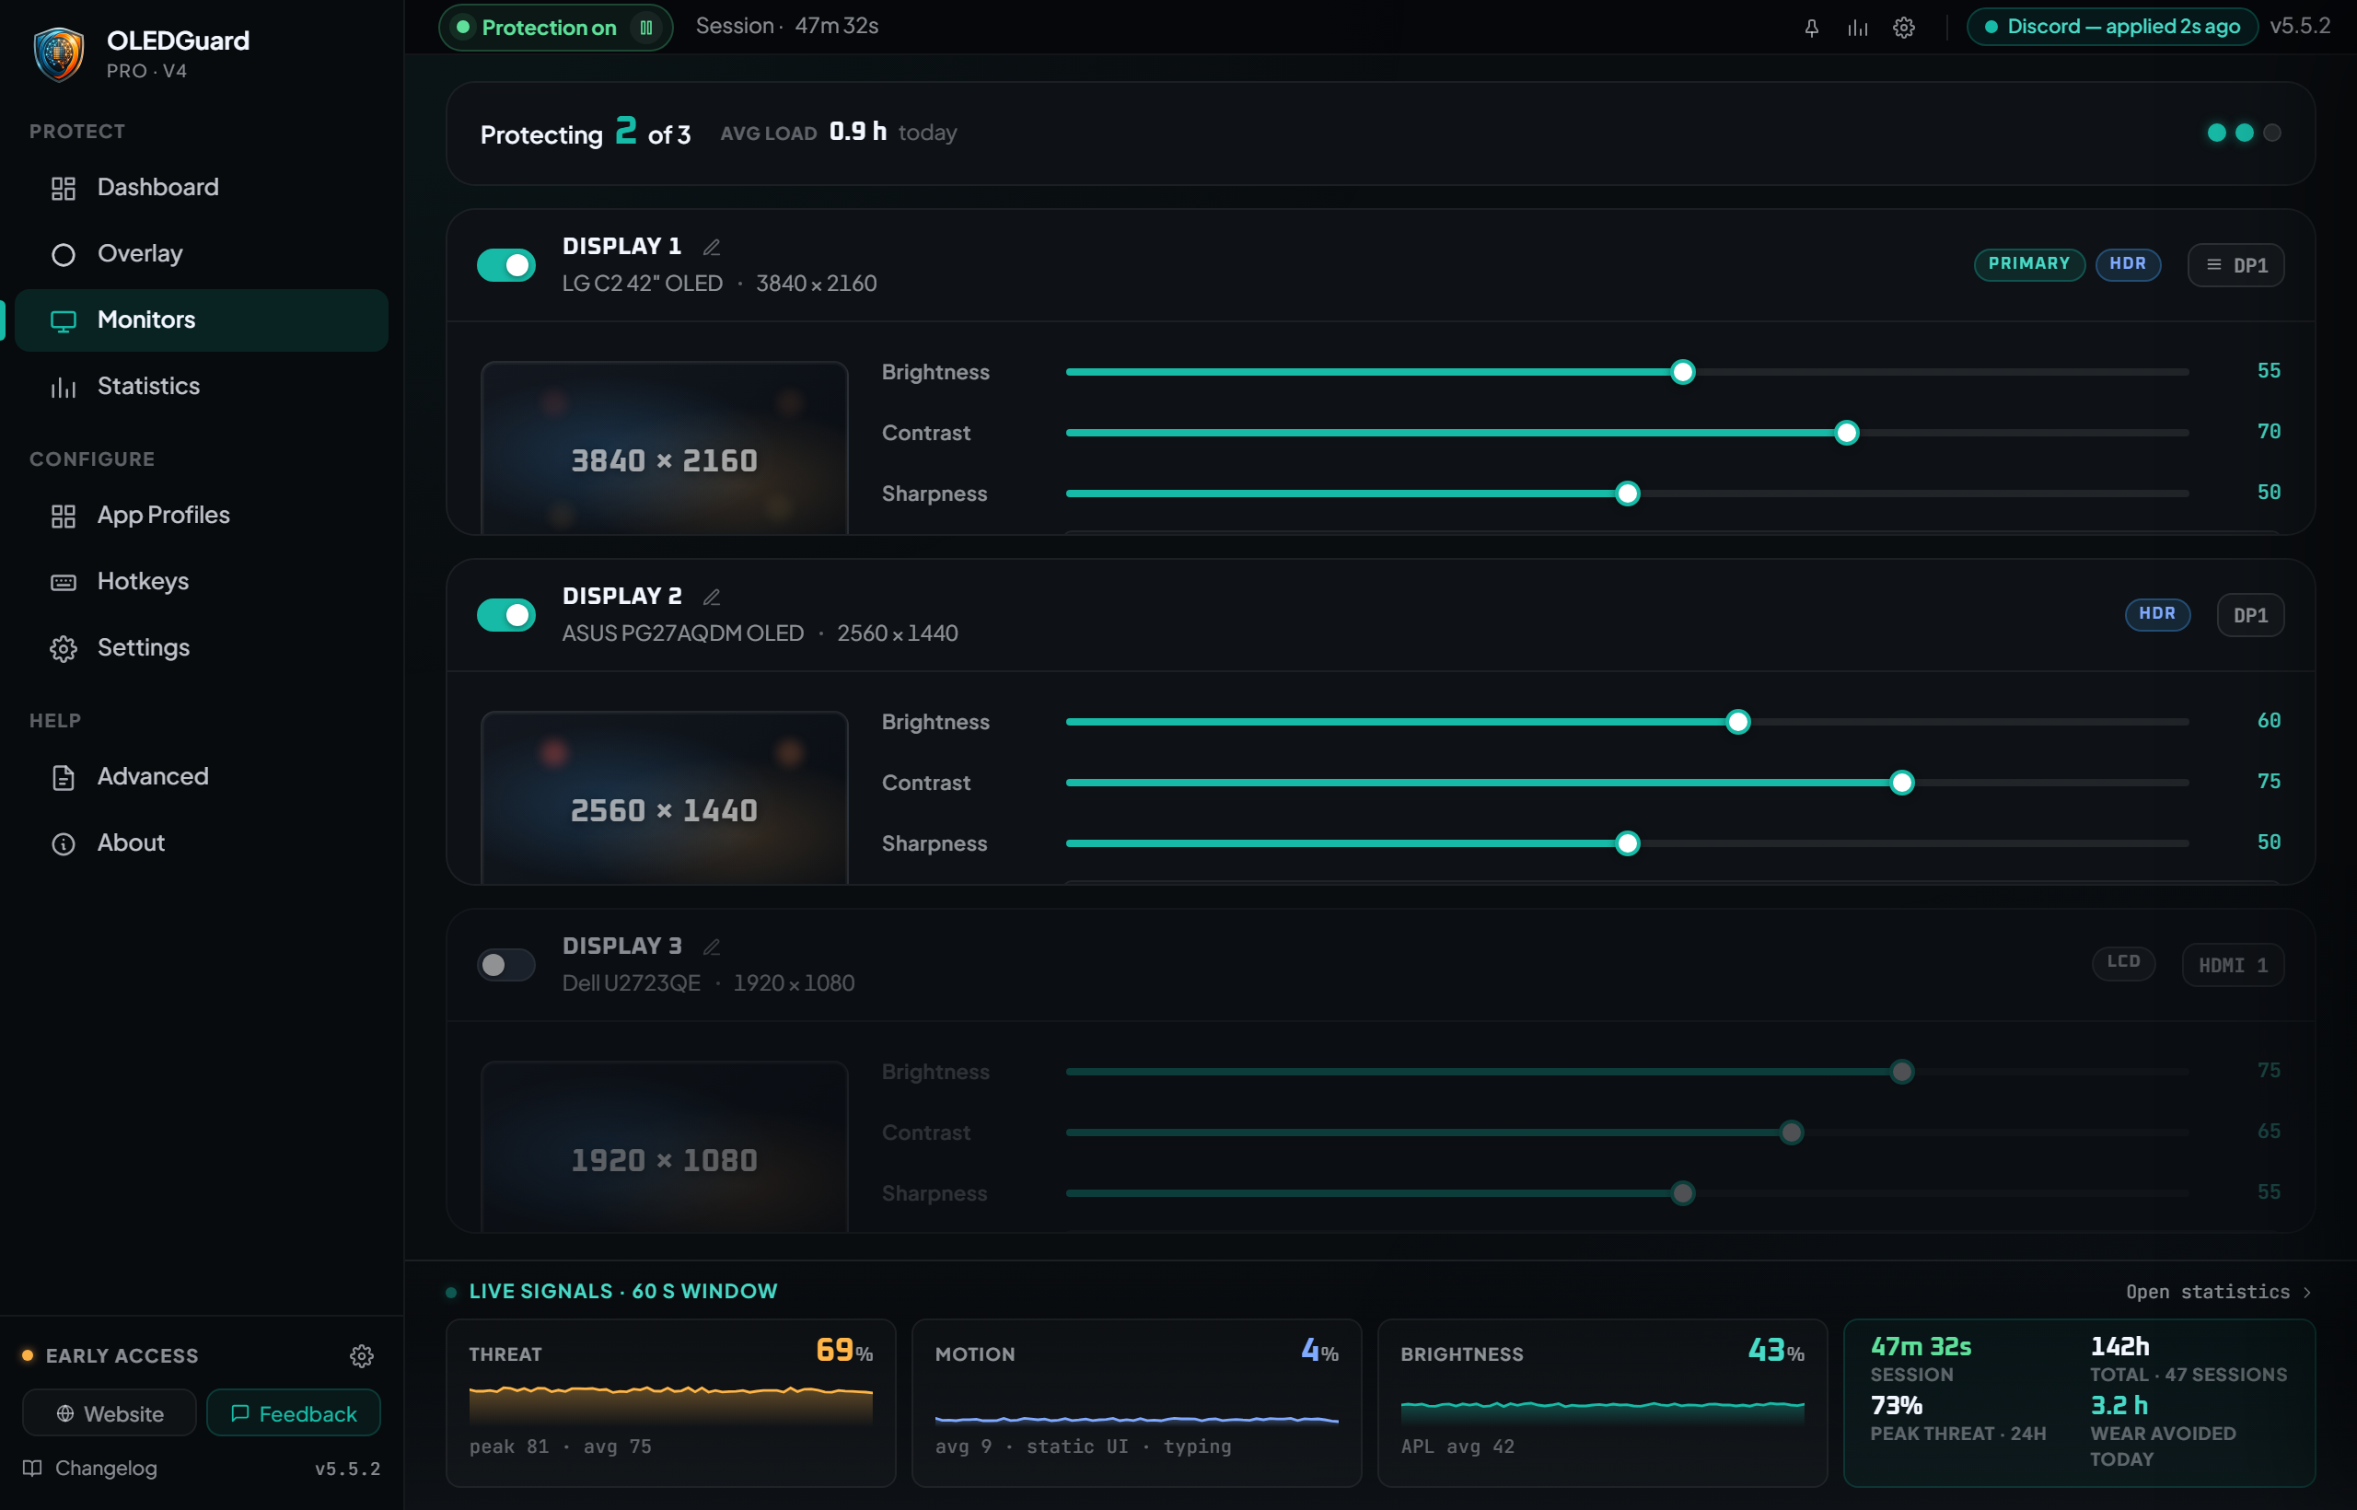
Task: Adjust Display 1 Sharpness slider
Action: (1627, 494)
